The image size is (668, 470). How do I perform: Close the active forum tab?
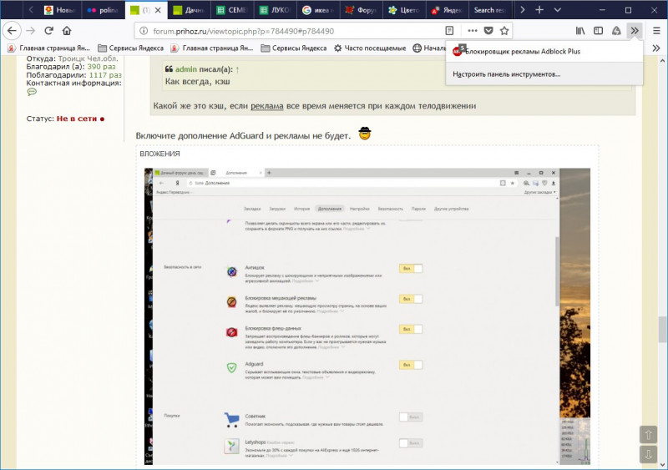158,10
